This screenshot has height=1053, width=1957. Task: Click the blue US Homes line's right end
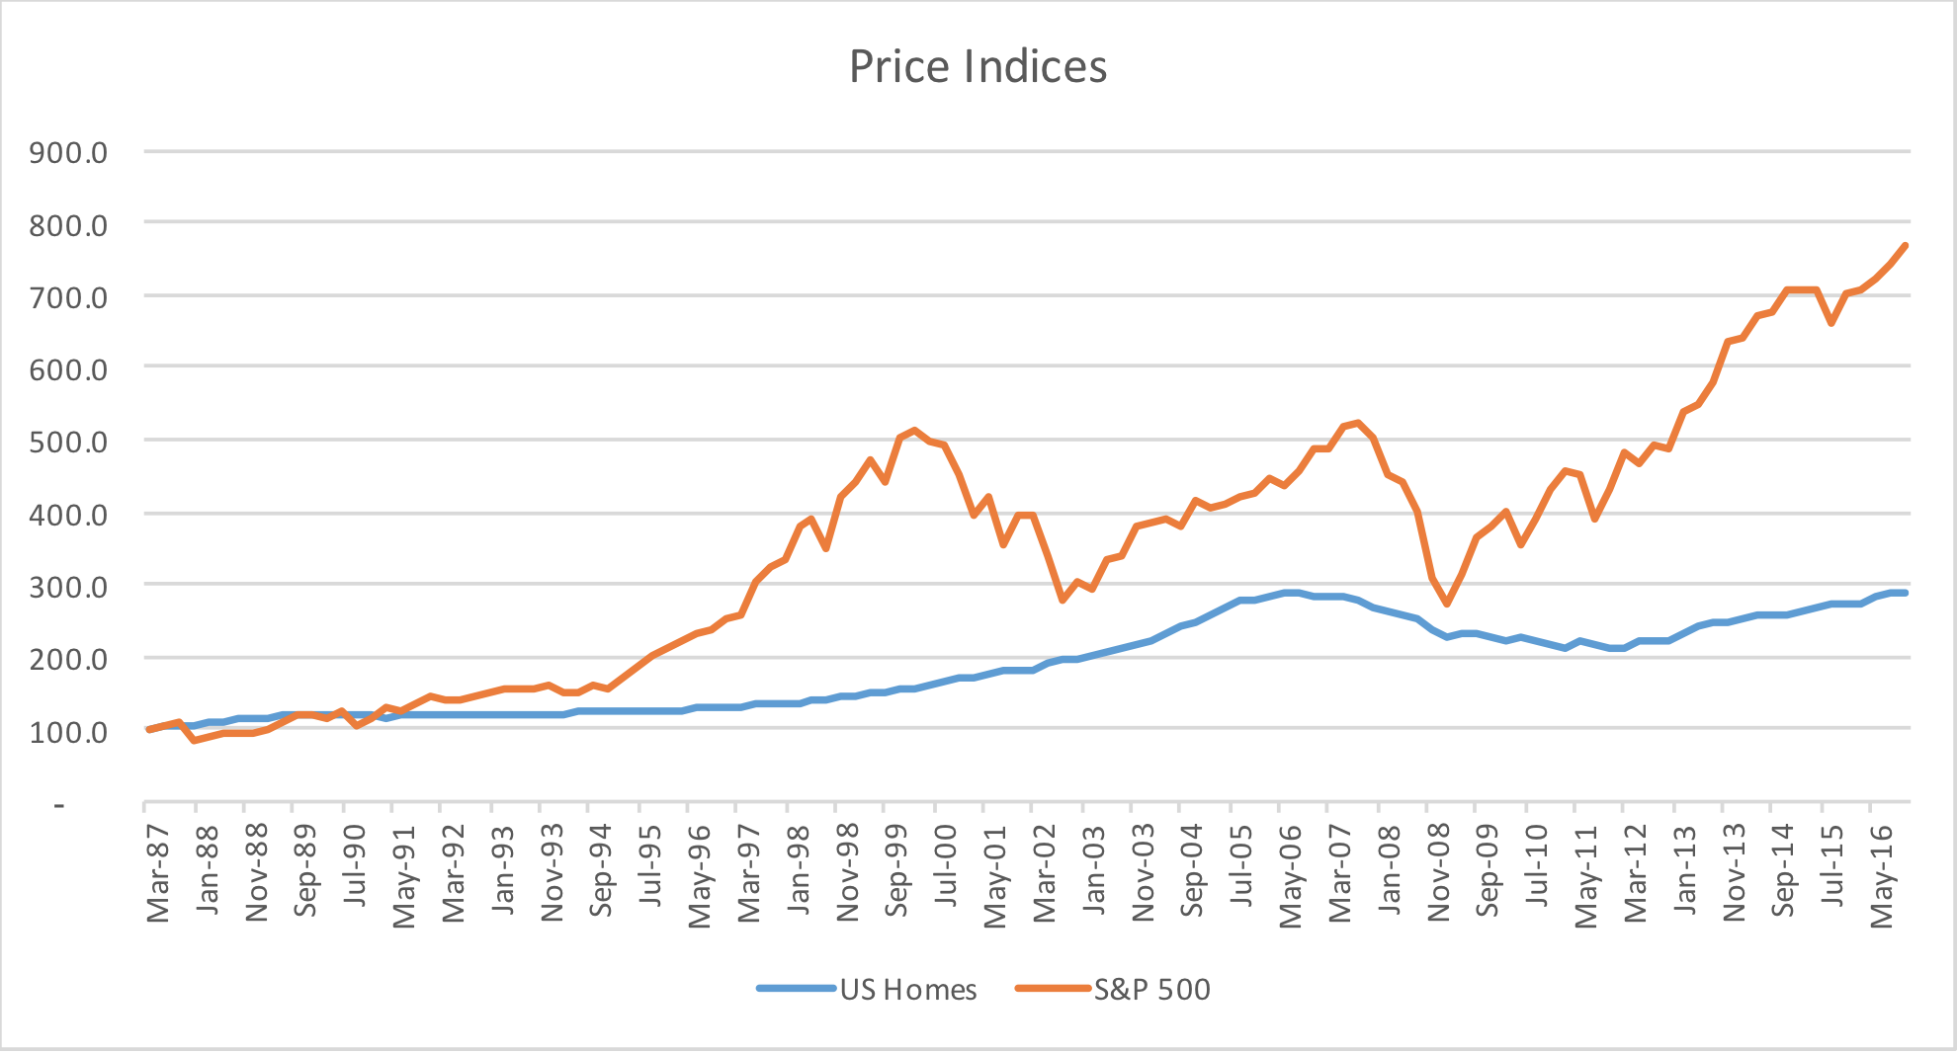pyautogui.click(x=1905, y=593)
